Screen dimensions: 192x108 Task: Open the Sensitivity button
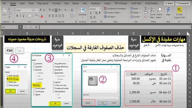point(82,13)
